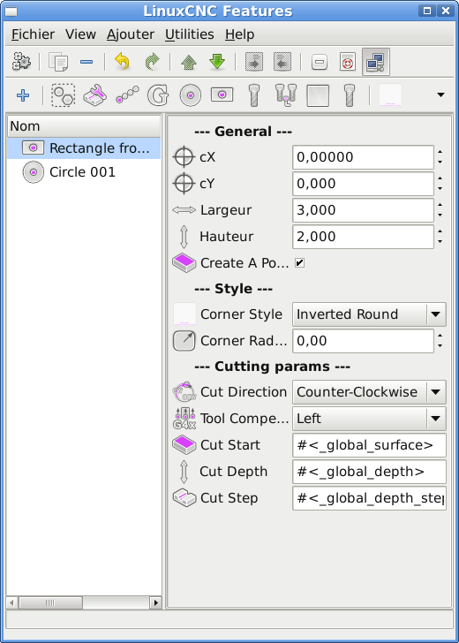Viewport: 459px width, 643px height.
Task: Open the Corner Style dropdown
Action: tap(369, 314)
